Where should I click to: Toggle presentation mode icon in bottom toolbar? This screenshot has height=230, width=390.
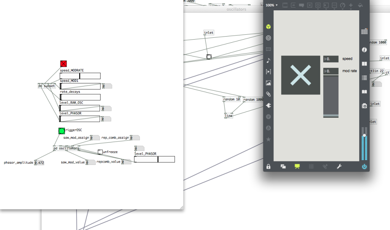pos(297,166)
